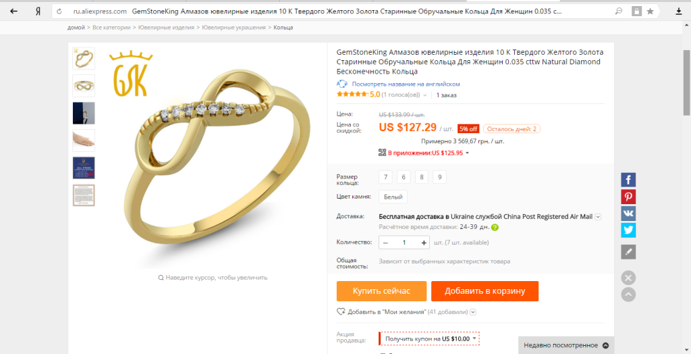Open Ювелирные изделия breadcrumb
This screenshot has width=691, height=354.
click(166, 28)
